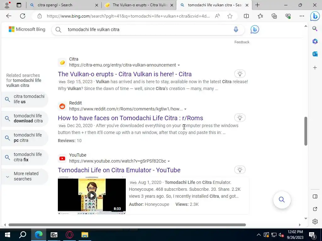The image size is (322, 241).
Task: Select related search 'tomodachi life pc citra'
Action: click(25, 138)
